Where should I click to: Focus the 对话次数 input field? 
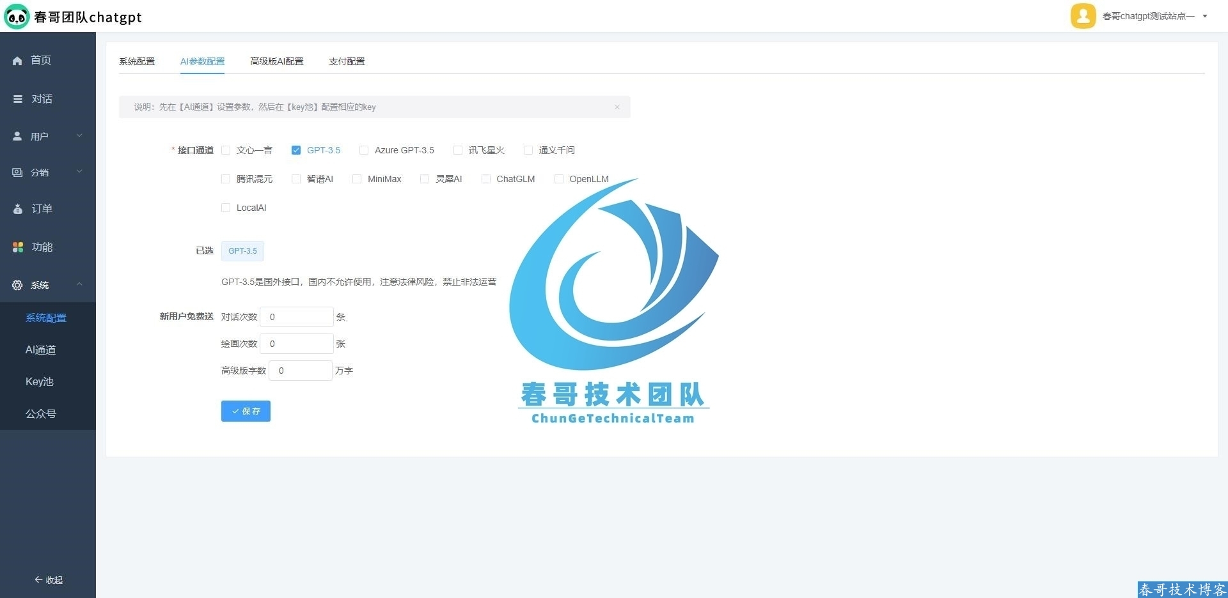pyautogui.click(x=296, y=317)
